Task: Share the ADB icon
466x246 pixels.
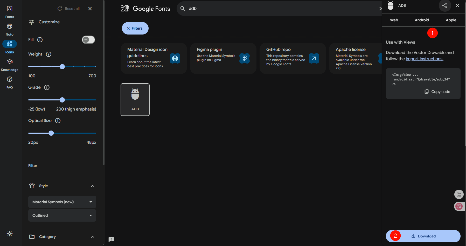Action: click(445, 5)
